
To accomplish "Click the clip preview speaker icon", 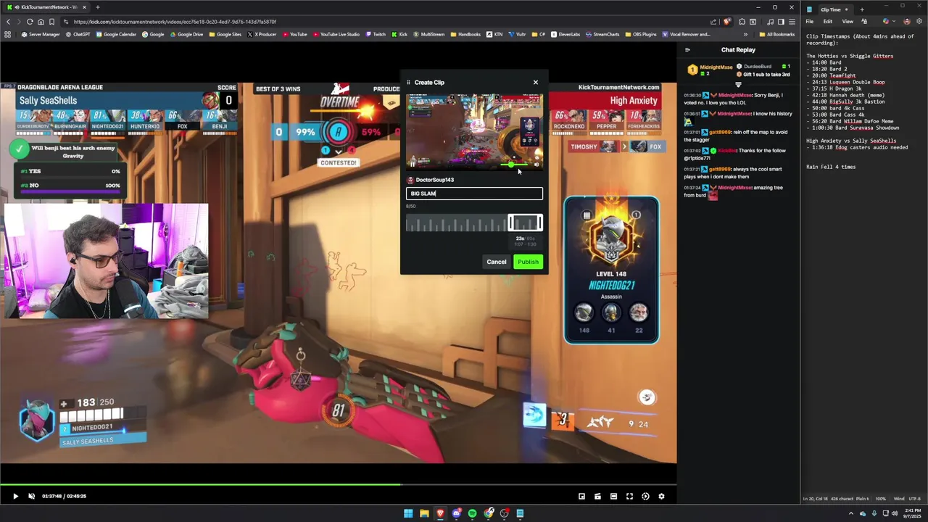I will 536,165.
